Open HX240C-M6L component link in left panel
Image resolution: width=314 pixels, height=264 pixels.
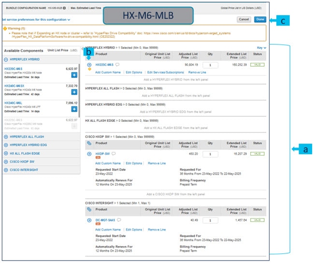click(x=13, y=103)
